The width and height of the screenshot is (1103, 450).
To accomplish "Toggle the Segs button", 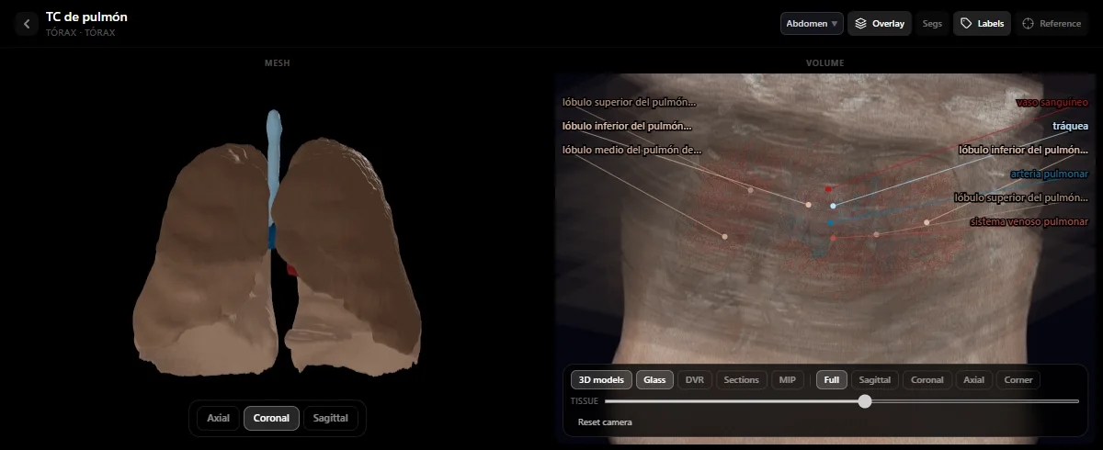I will (932, 24).
